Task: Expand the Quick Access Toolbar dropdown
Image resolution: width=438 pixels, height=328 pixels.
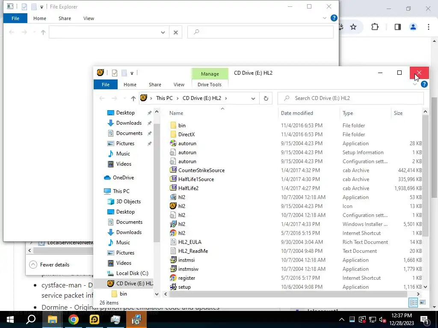Action: (132, 73)
